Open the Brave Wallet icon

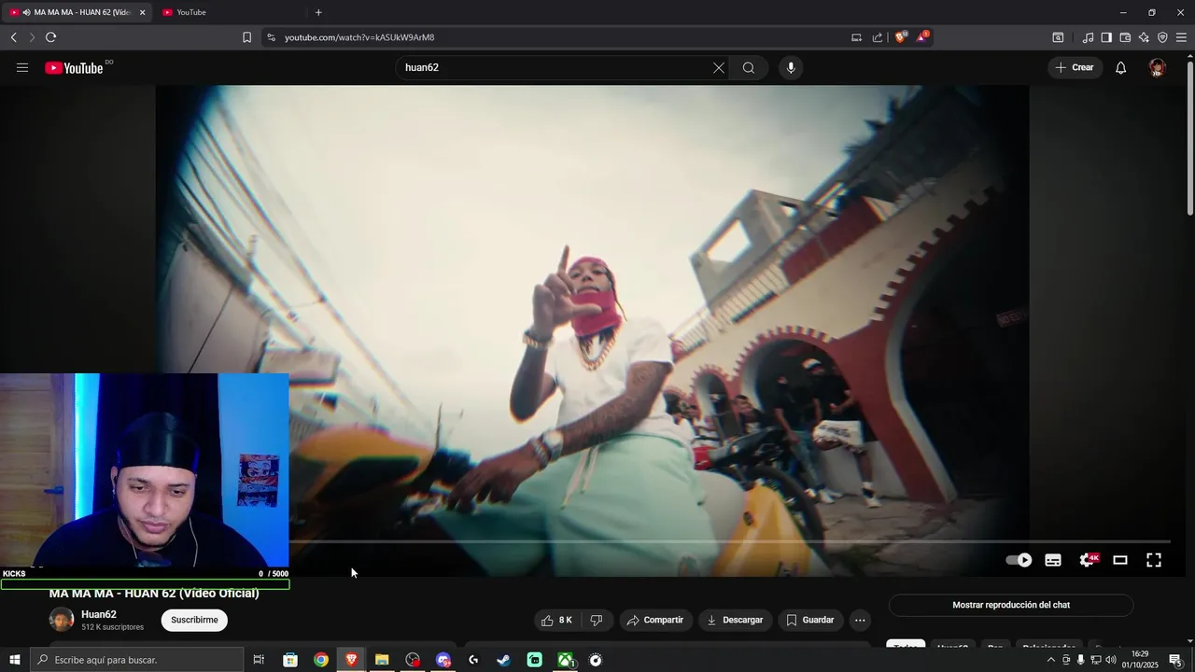pos(1125,37)
